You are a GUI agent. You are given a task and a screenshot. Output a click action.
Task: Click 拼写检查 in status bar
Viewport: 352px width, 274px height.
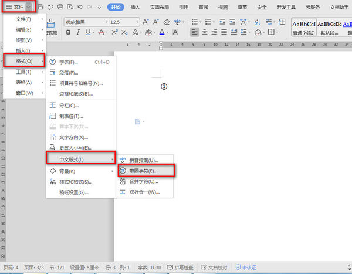[180, 268]
